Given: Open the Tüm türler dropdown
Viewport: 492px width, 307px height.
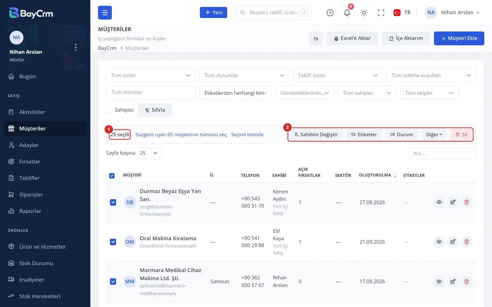Looking at the screenshot, I should (x=151, y=75).
